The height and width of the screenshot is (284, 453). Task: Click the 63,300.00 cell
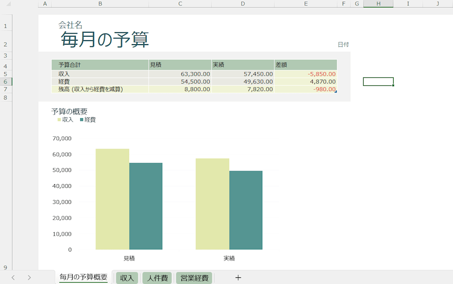click(x=180, y=74)
